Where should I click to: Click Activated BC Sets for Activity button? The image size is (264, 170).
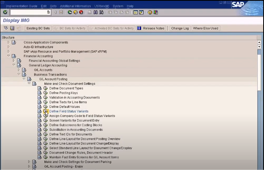point(112,28)
